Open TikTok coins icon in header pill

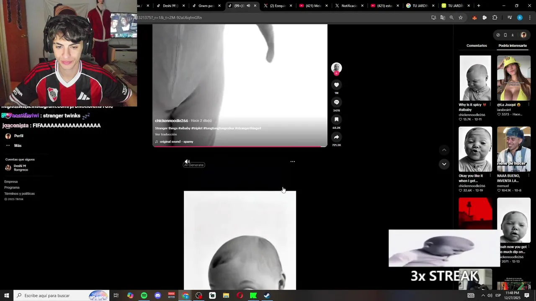498,35
